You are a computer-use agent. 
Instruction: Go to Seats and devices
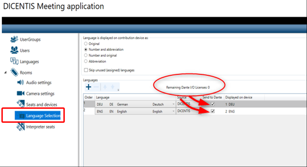(x=41, y=105)
